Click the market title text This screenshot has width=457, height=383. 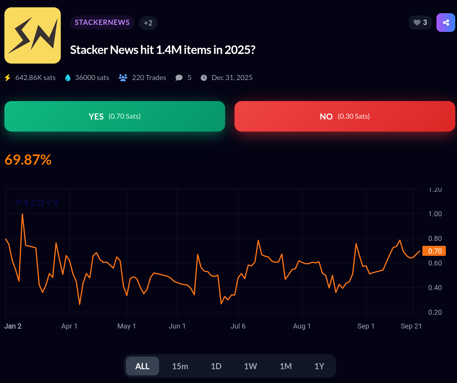(x=163, y=50)
